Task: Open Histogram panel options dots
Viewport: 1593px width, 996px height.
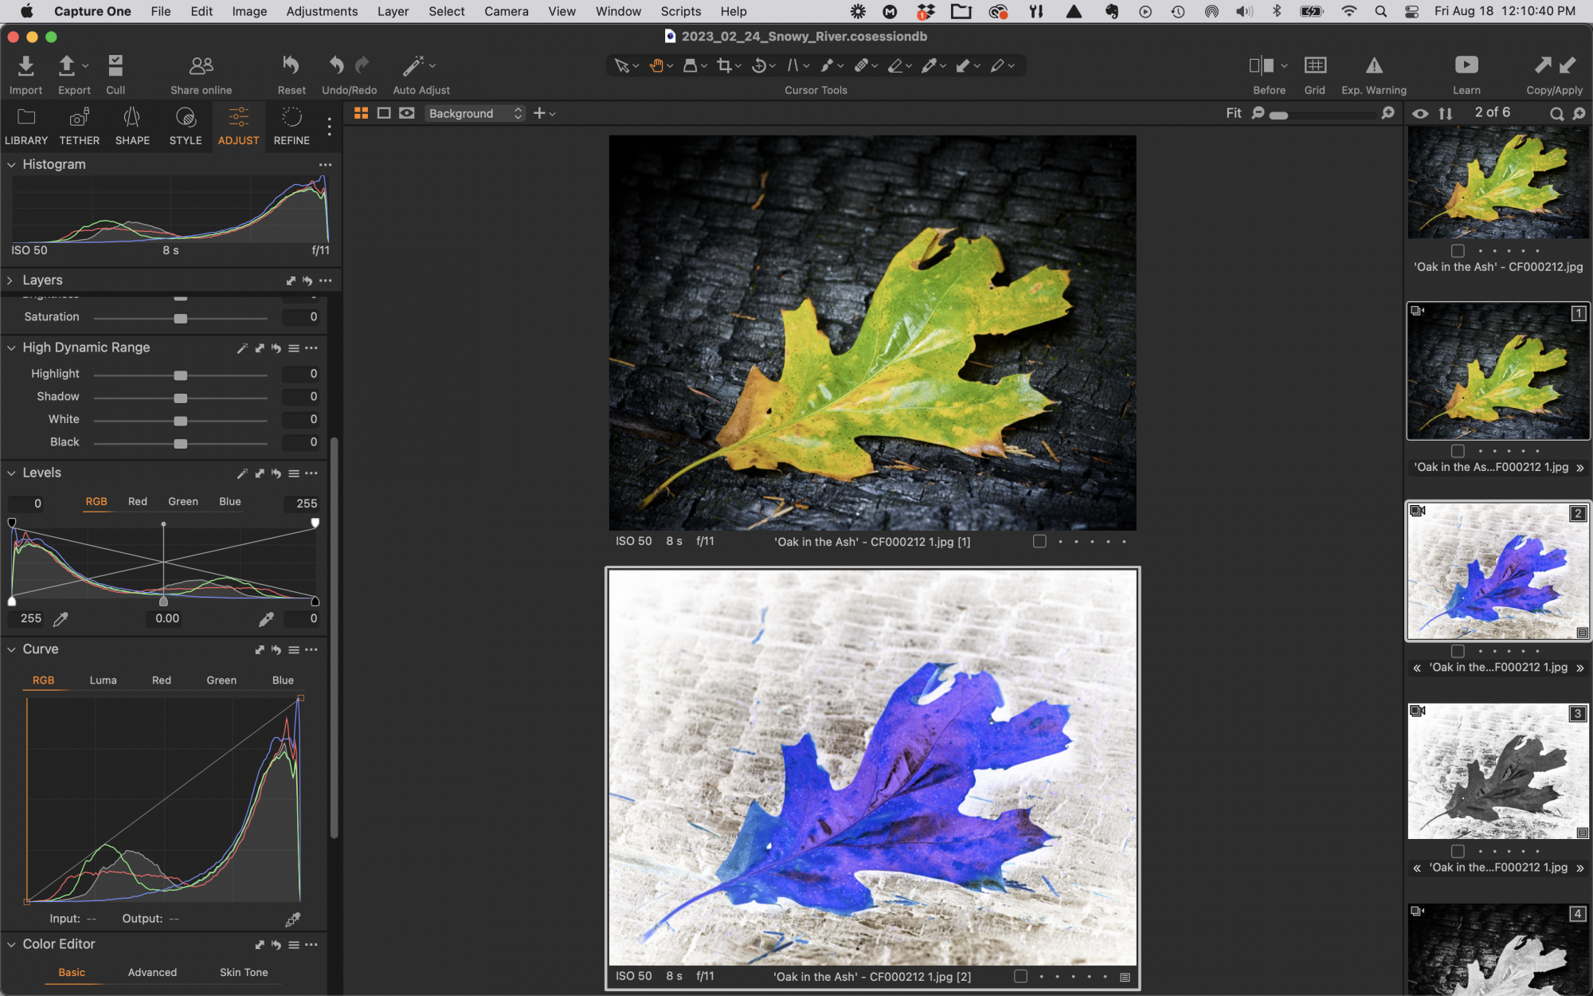Action: click(x=325, y=165)
